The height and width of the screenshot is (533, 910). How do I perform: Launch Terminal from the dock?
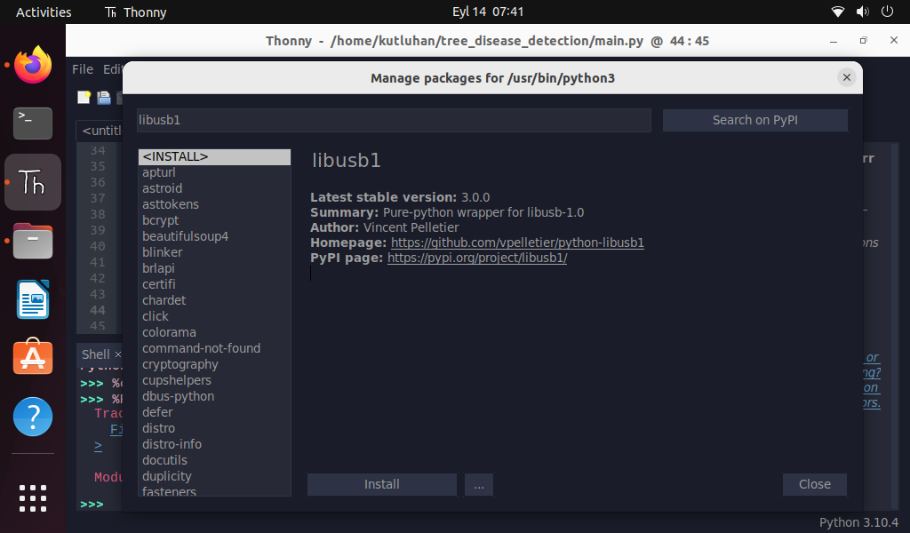[x=33, y=123]
